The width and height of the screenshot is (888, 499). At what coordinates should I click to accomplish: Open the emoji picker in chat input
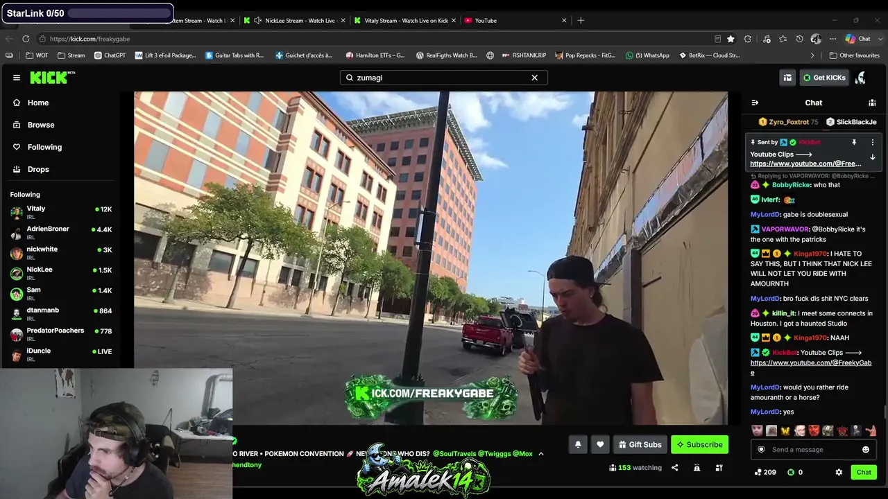(866, 450)
